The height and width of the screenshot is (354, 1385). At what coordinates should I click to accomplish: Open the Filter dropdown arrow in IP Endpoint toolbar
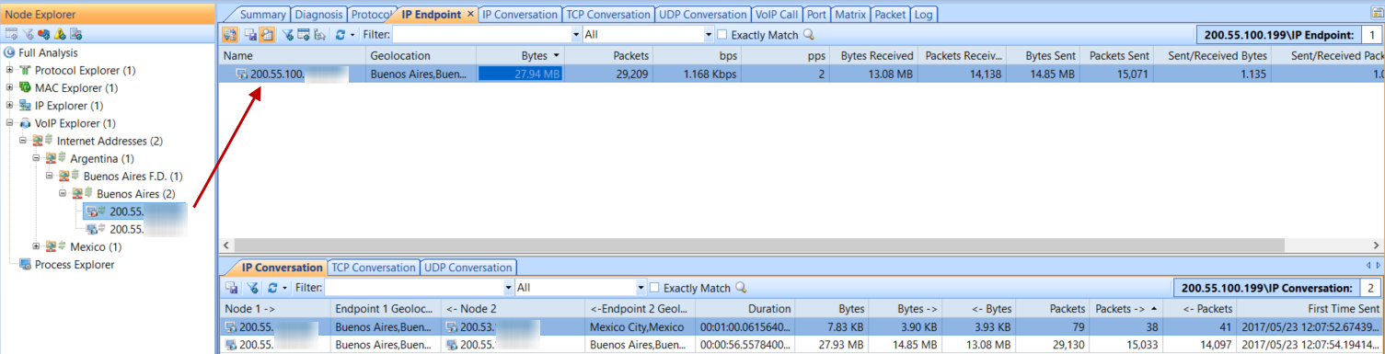576,35
